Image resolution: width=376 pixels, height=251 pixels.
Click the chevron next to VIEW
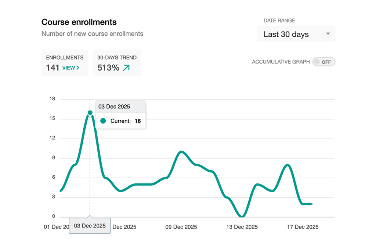point(78,68)
